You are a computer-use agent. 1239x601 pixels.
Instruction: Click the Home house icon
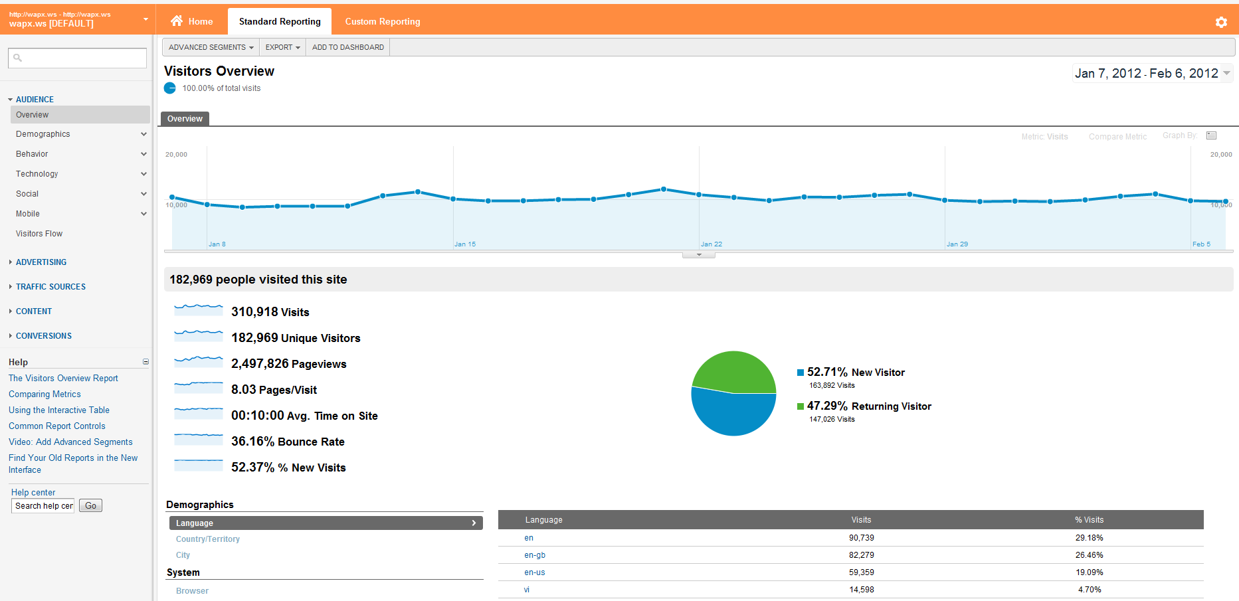tap(177, 21)
